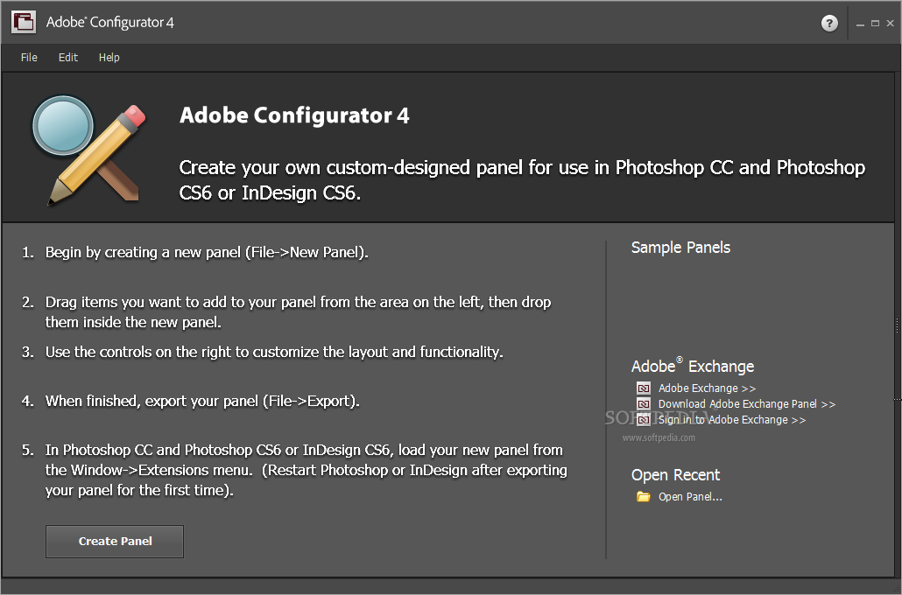
Task: Click the Sample Panels heading
Action: pos(680,248)
